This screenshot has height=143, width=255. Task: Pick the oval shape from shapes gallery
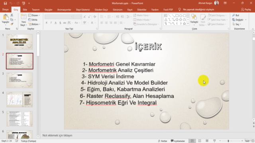[180, 16]
